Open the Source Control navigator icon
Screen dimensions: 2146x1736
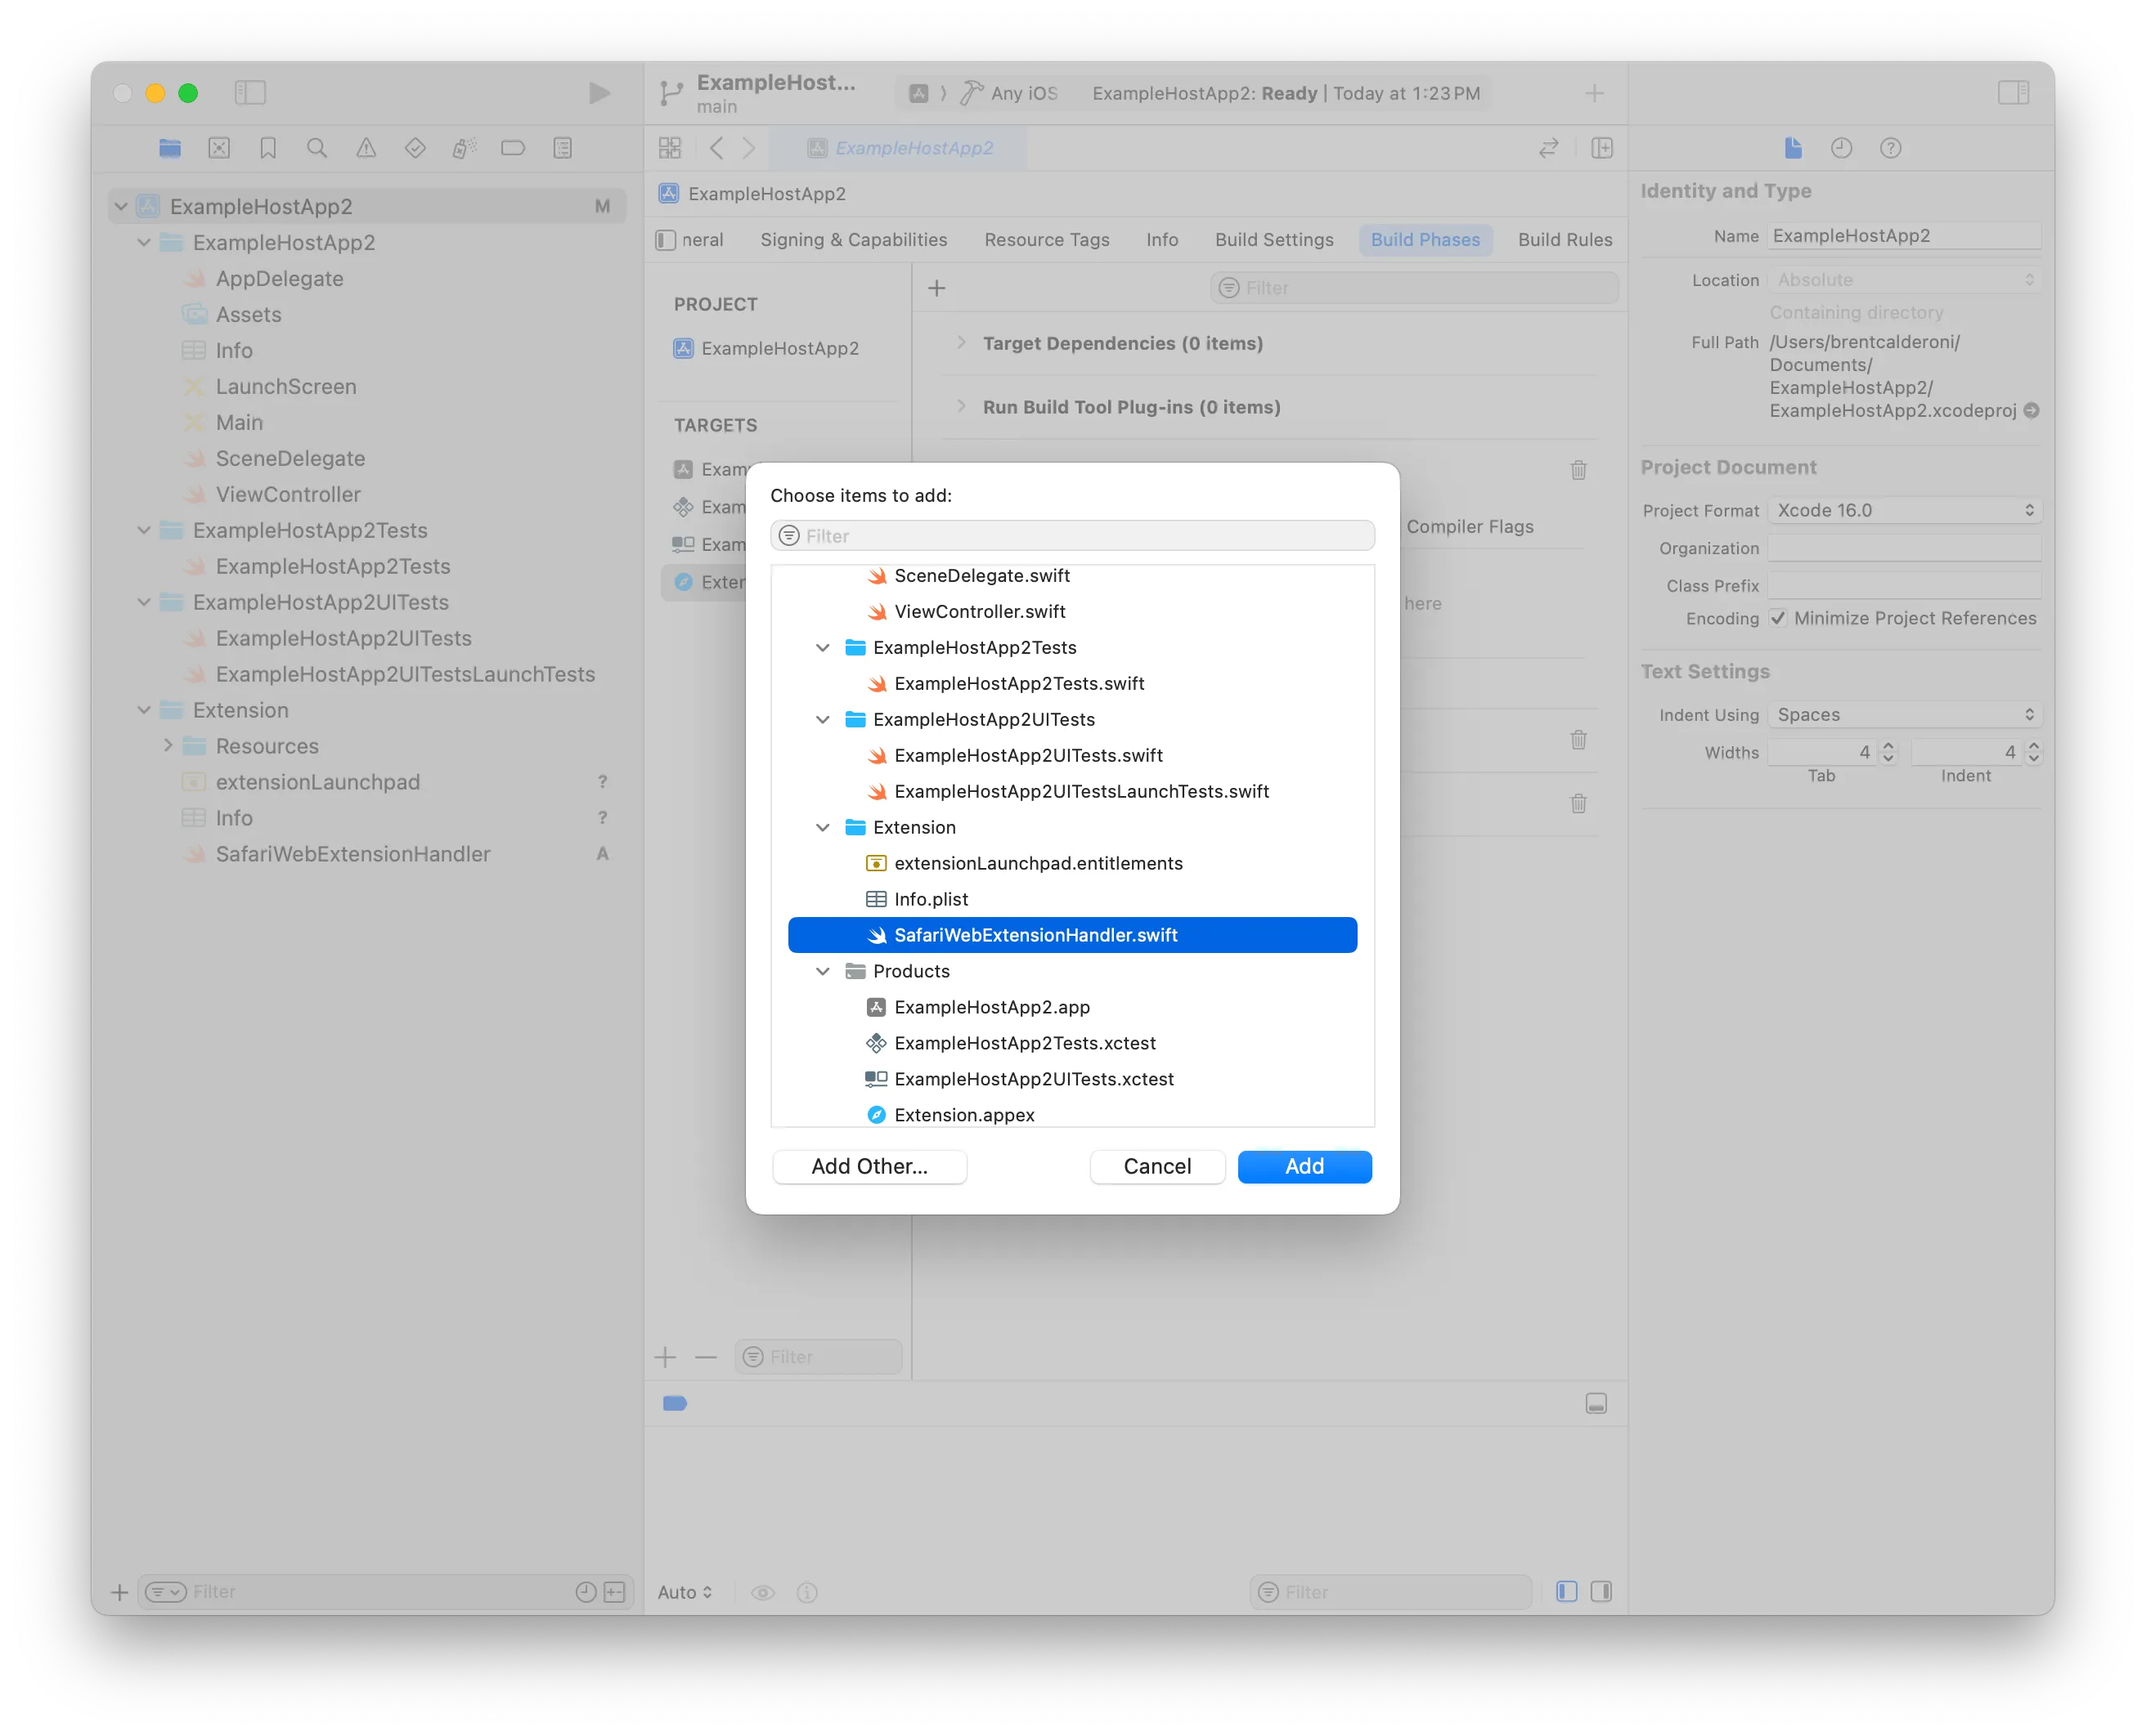(219, 148)
